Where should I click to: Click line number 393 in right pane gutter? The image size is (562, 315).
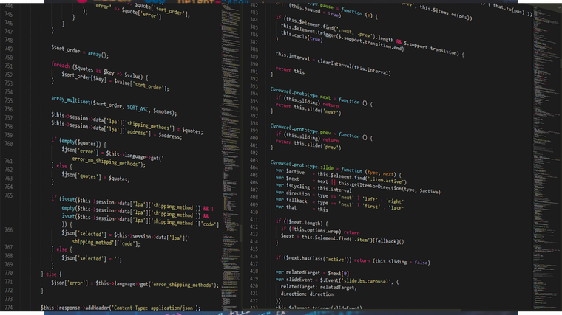pyautogui.click(x=254, y=86)
